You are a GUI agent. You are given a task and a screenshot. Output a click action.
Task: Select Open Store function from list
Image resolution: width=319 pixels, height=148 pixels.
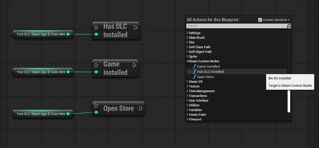coord(205,77)
